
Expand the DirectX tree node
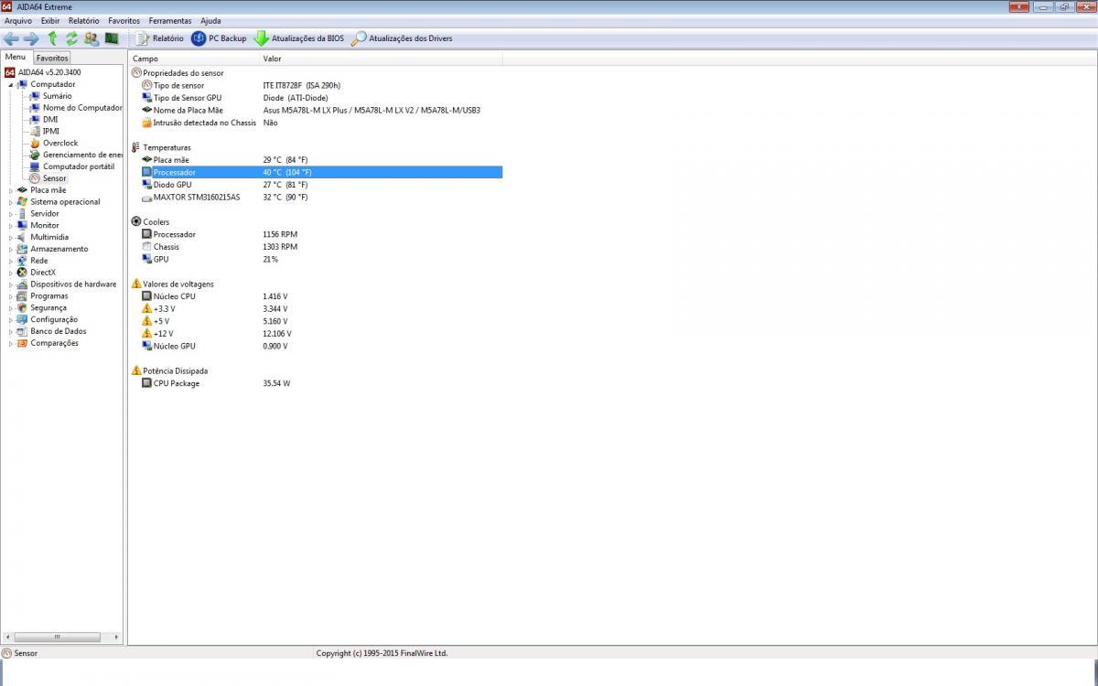tap(11, 273)
